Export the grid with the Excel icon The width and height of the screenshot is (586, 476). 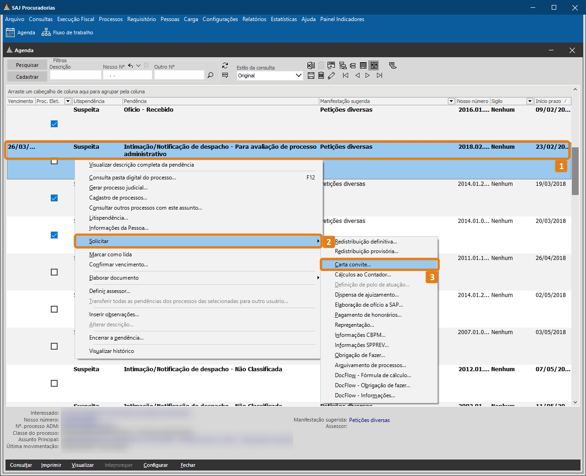(311, 65)
